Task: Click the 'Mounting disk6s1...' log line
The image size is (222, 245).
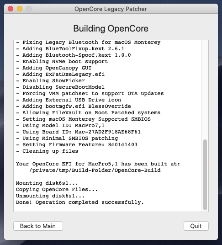Action: (47, 183)
